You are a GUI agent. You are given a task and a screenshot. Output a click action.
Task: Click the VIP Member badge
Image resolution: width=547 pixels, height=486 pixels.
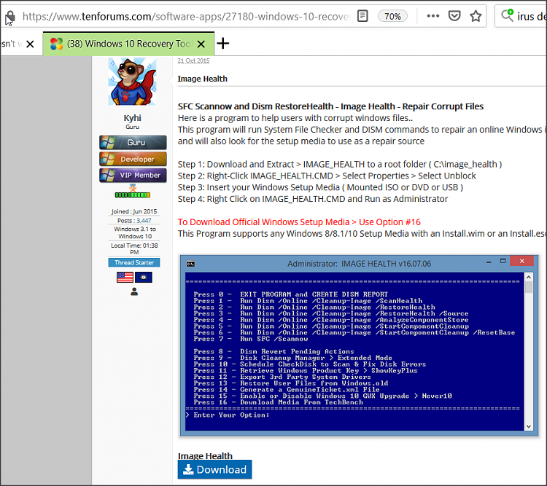133,175
